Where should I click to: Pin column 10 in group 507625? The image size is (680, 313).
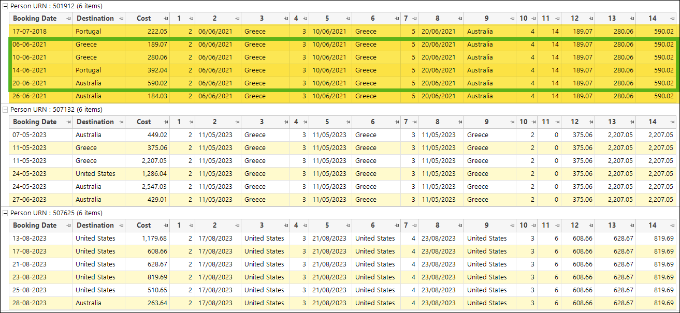[533, 226]
